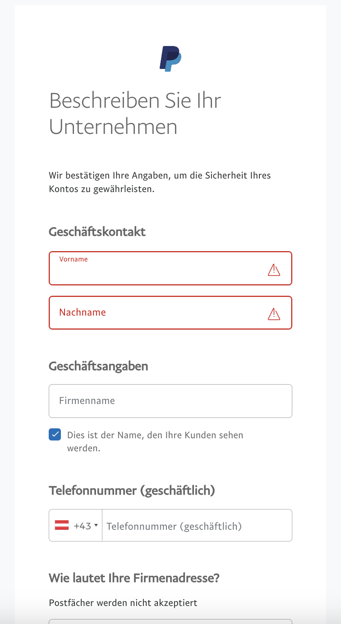Click the 'Telefonnummer (geschäftlich)' section heading
341x624 pixels.
click(x=132, y=490)
